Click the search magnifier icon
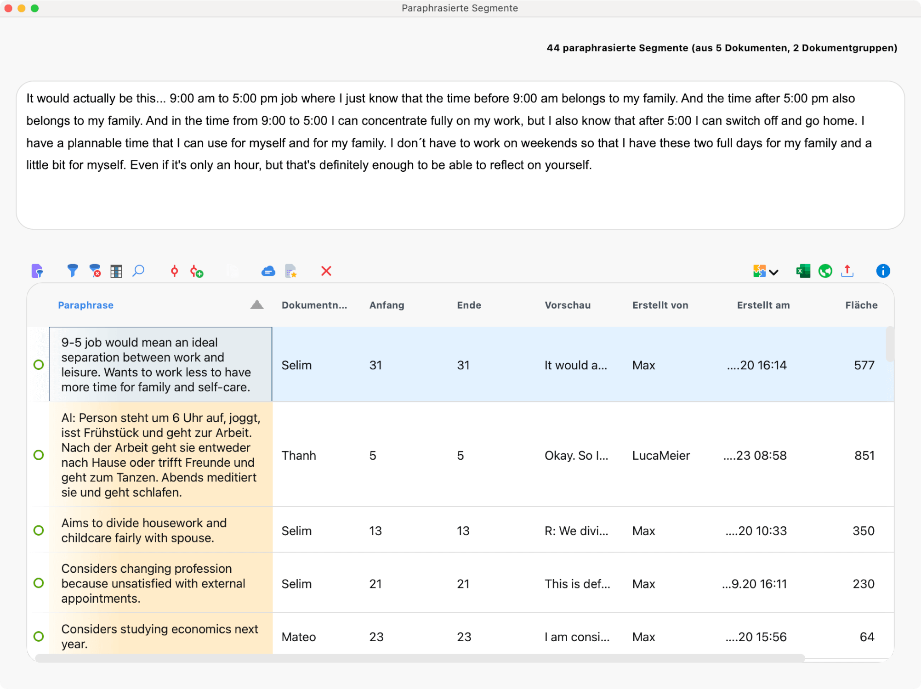This screenshot has width=921, height=689. click(138, 271)
